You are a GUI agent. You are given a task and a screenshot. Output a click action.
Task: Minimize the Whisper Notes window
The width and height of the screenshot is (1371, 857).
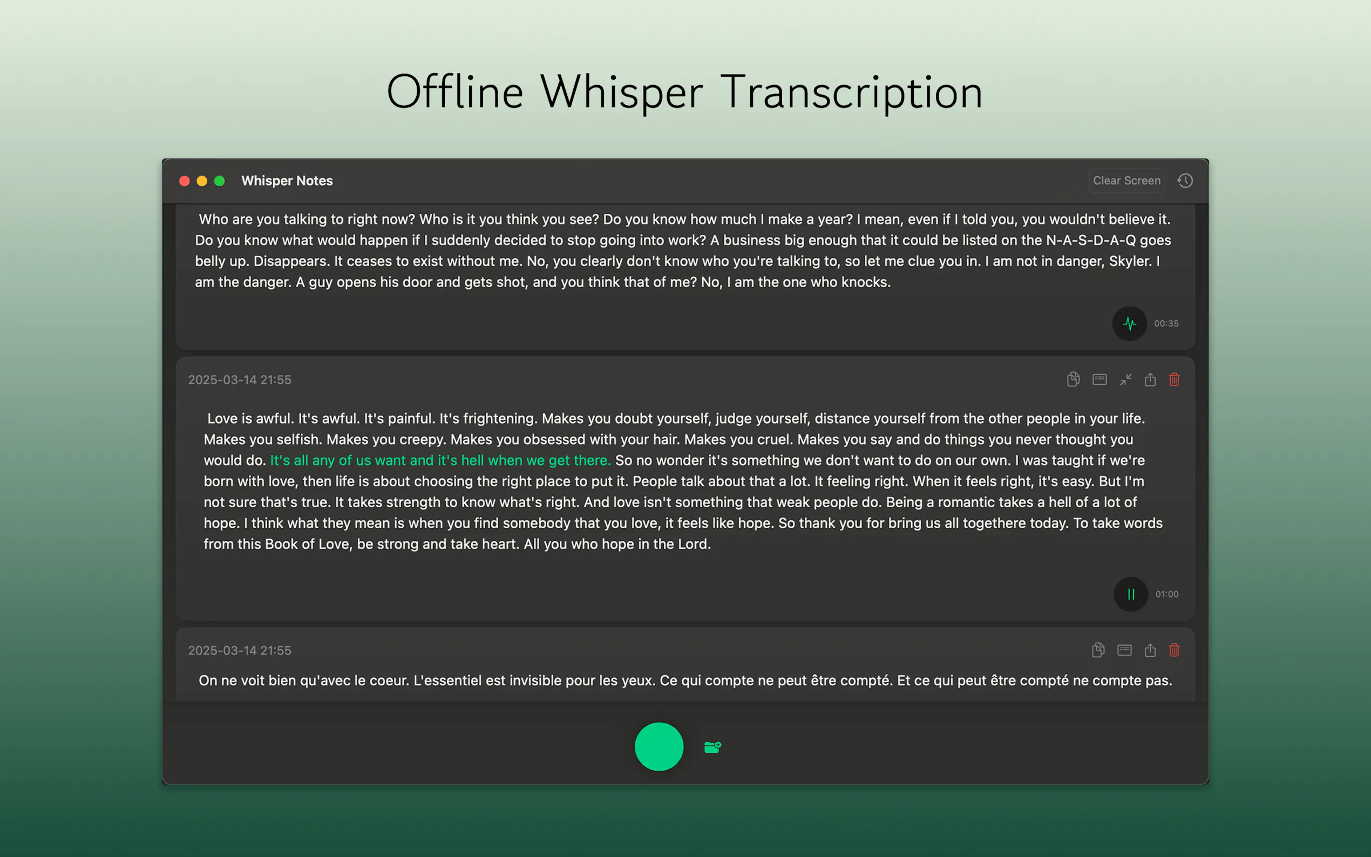(202, 181)
